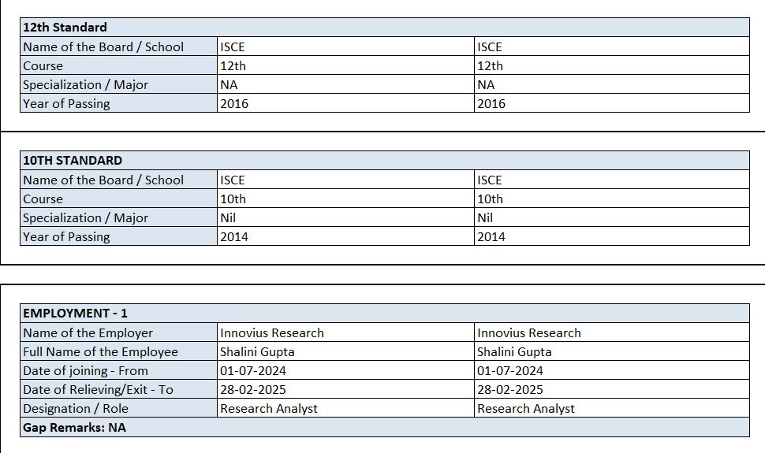Viewport: 765px width, 453px height.
Task: Select the "Name of the Employer" label cell
Action: point(88,333)
